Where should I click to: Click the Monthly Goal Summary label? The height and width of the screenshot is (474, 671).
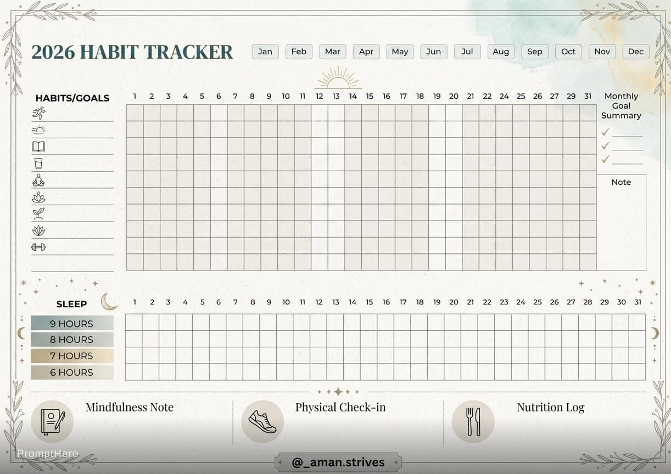point(621,106)
